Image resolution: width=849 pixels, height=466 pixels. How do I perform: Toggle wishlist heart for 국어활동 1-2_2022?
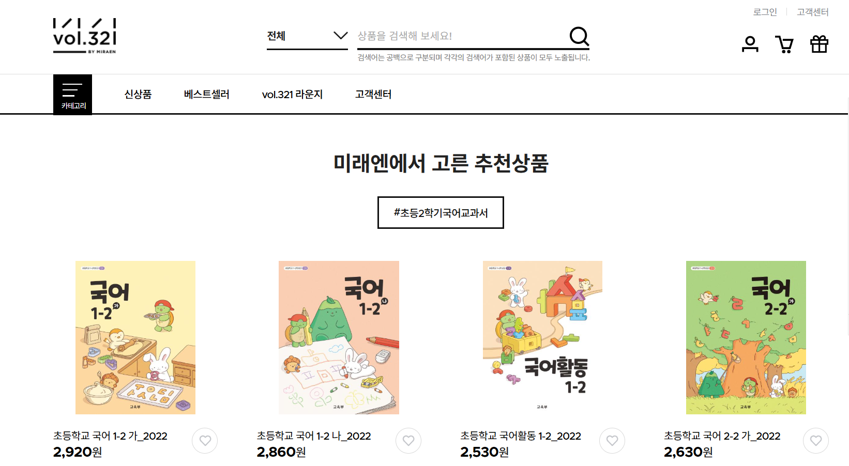coord(612,441)
